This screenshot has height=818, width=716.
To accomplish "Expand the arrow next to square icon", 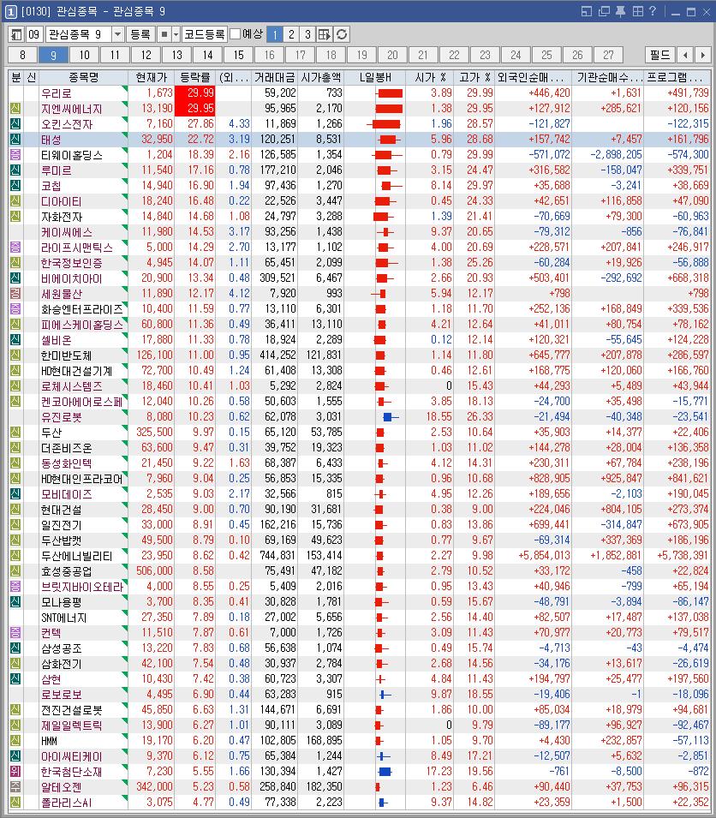I will (176, 34).
